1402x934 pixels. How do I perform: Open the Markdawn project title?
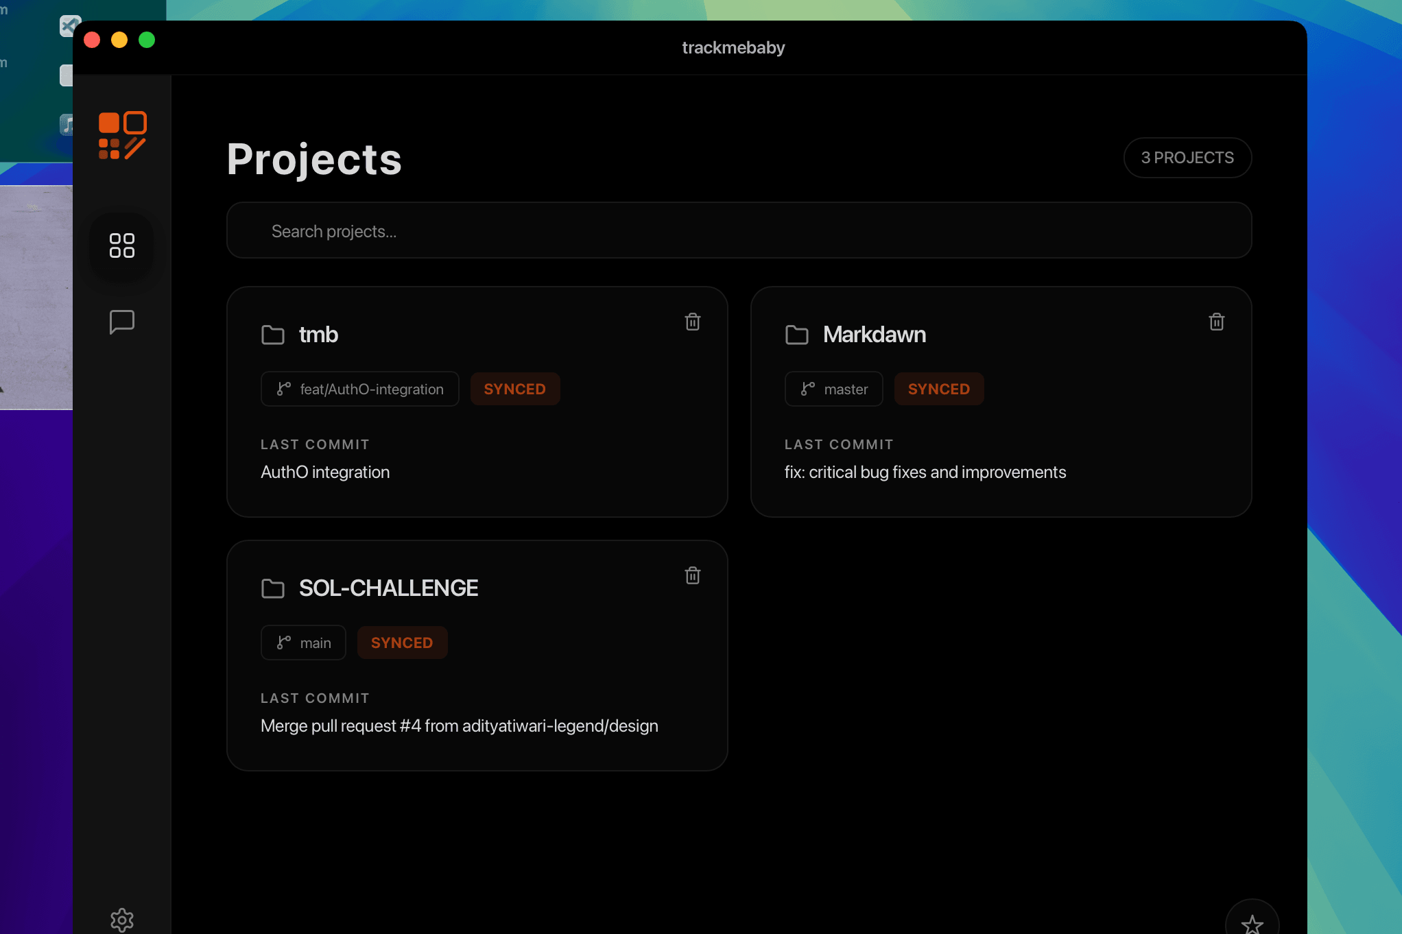tap(874, 335)
